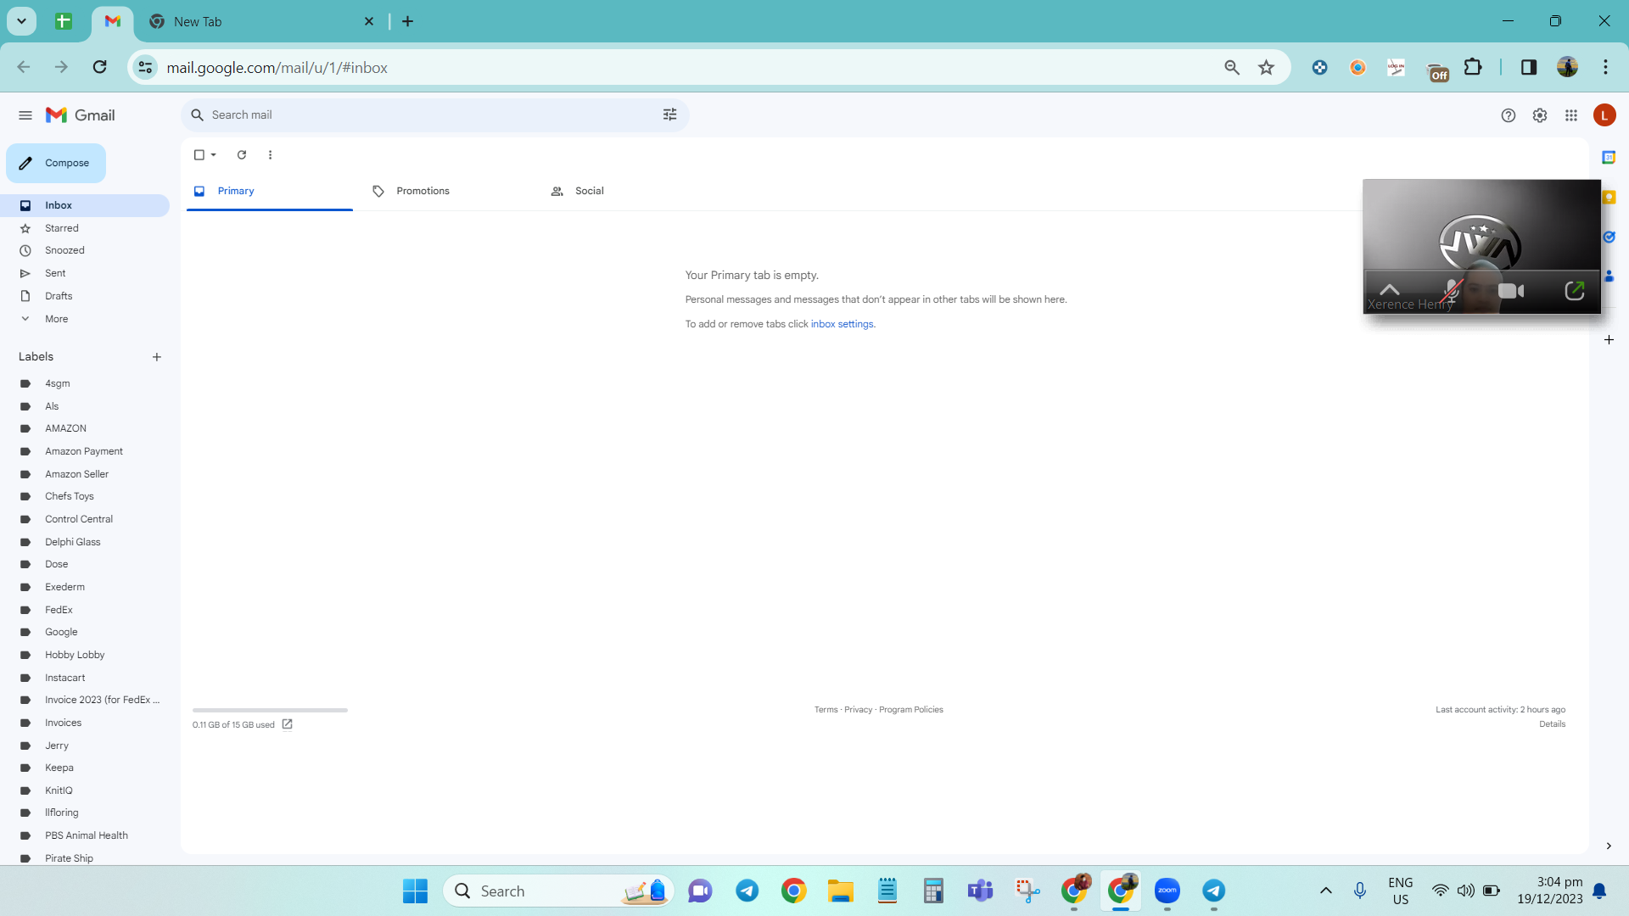Open the Program Policies link

911,710
